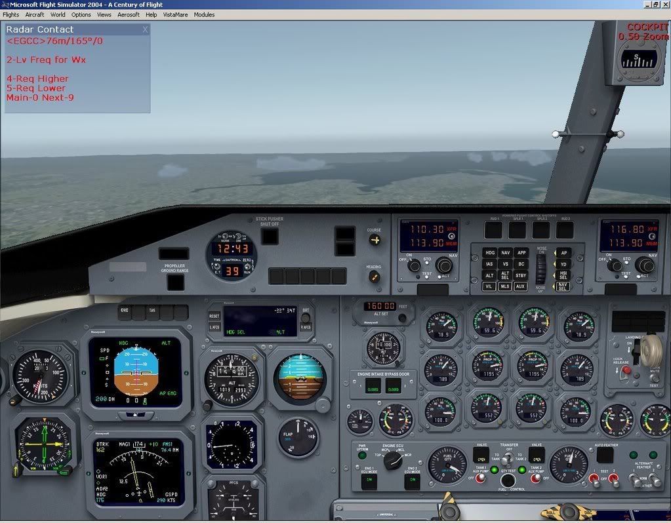Click the HSI SEL button

point(563,275)
